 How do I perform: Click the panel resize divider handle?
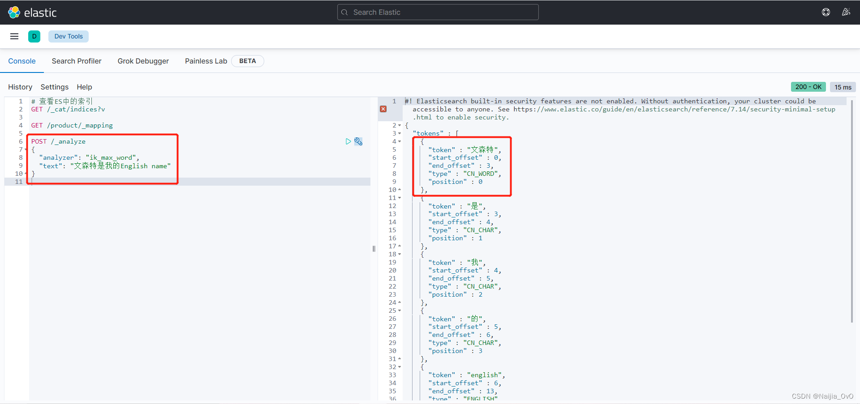374,249
